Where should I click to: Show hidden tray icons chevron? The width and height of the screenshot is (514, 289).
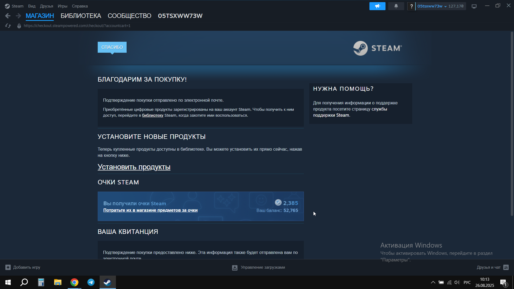click(x=433, y=282)
